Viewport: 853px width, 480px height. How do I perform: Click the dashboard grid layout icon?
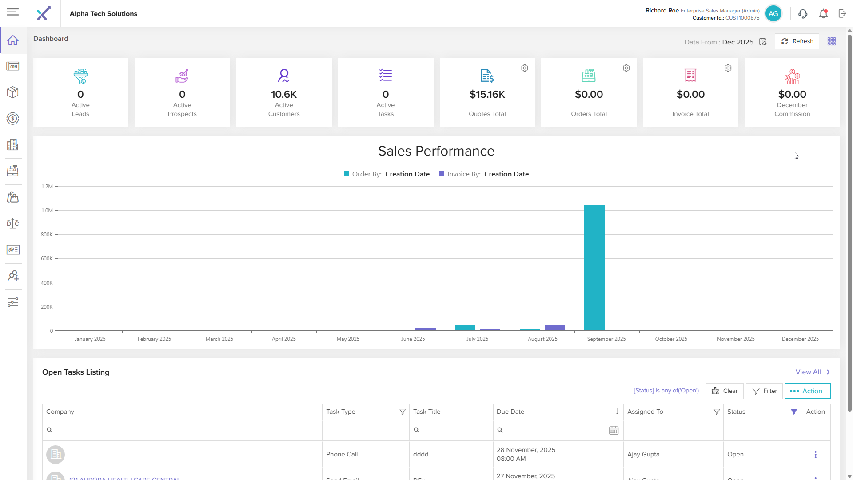click(x=832, y=41)
